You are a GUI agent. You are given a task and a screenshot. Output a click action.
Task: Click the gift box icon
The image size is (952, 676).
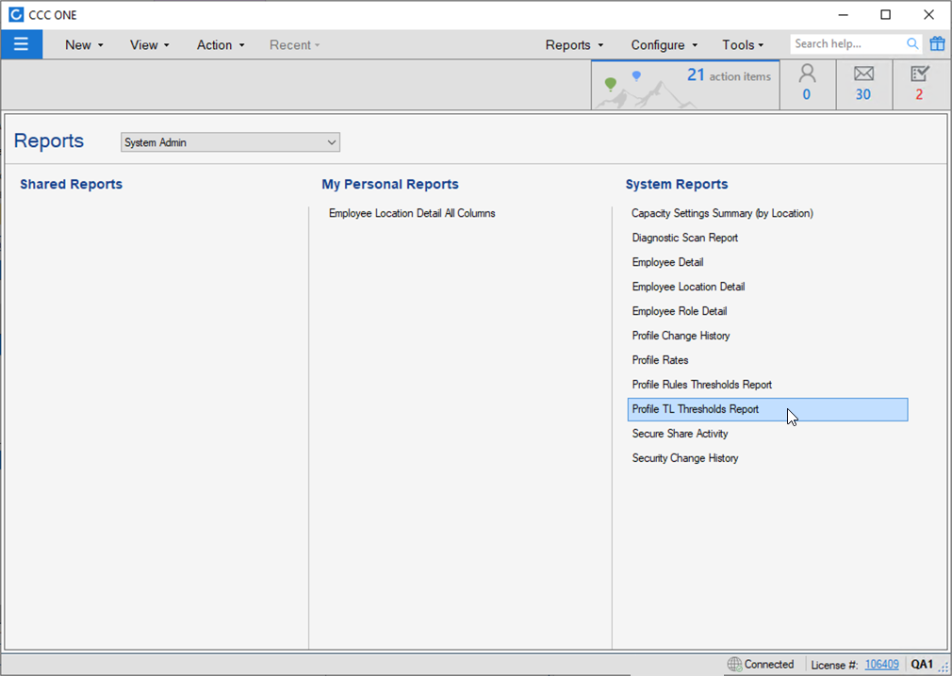tap(938, 43)
